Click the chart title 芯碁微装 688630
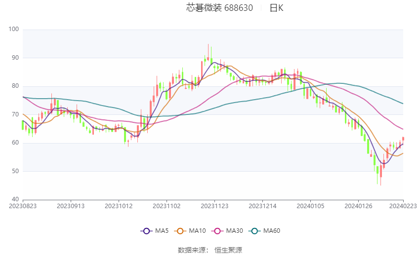The image size is (420, 255). pyautogui.click(x=219, y=8)
